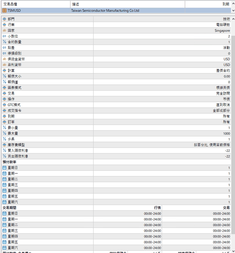The width and height of the screenshot is (235, 253).
Task: Click the TSMUSD symbol icon
Action: coord(4,10)
